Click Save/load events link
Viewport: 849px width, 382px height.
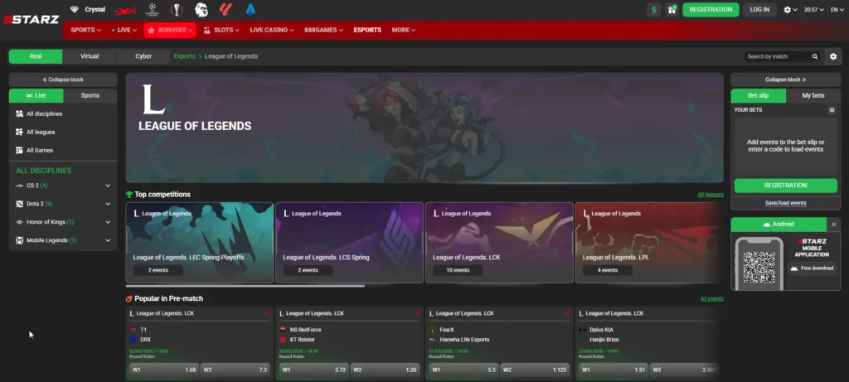click(x=785, y=204)
